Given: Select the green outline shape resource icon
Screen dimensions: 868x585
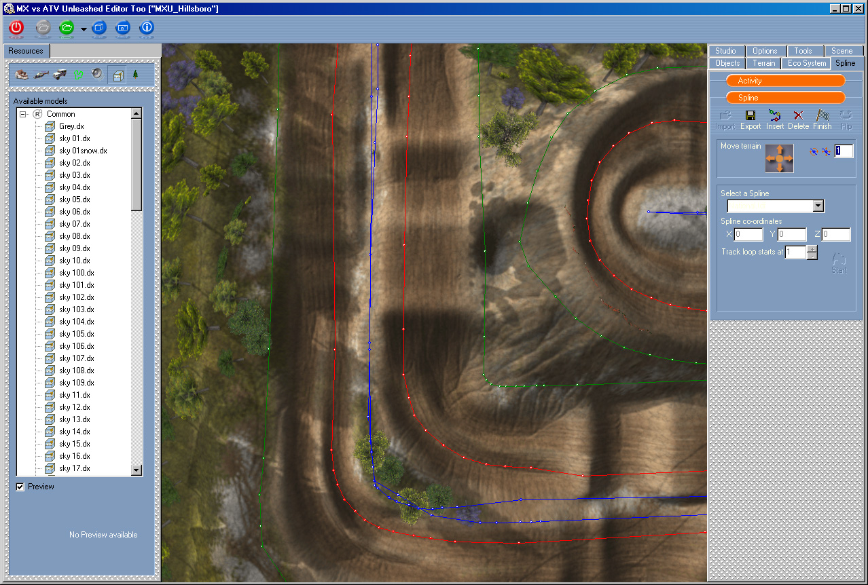Looking at the screenshot, I should pos(79,75).
